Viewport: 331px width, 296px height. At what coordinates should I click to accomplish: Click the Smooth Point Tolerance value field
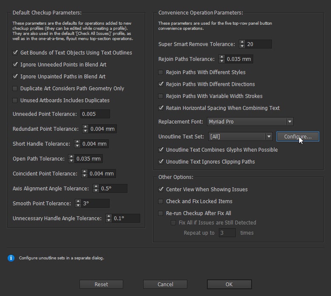click(x=96, y=203)
